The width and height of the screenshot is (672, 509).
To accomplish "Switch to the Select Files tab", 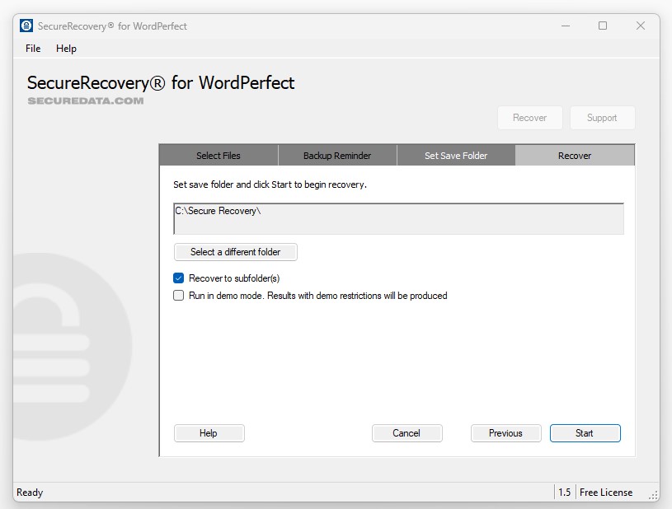I will 219,156.
